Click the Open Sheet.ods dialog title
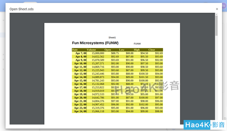This screenshot has height=131, width=227. [22, 9]
